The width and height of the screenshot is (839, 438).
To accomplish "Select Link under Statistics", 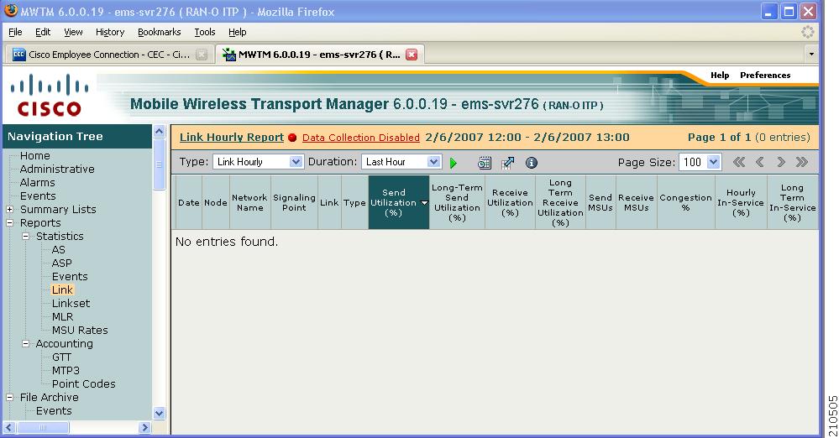I will pyautogui.click(x=62, y=289).
